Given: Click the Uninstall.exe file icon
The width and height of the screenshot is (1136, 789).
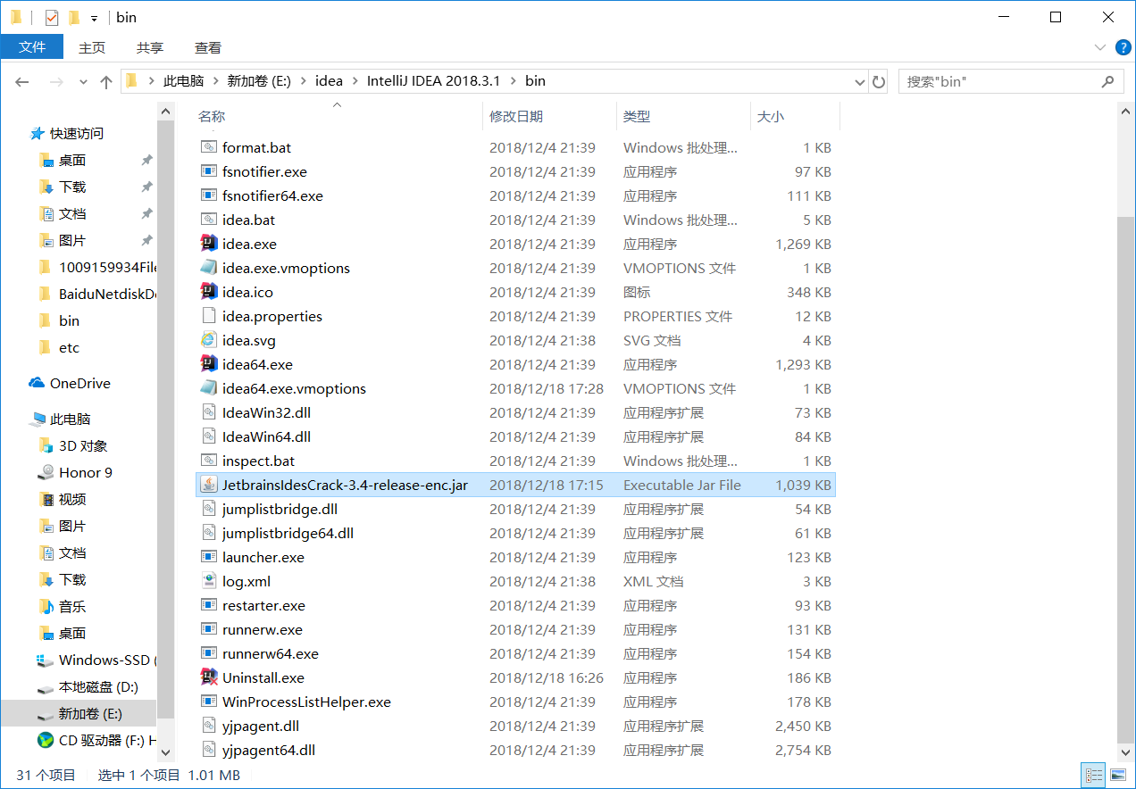Looking at the screenshot, I should [209, 677].
